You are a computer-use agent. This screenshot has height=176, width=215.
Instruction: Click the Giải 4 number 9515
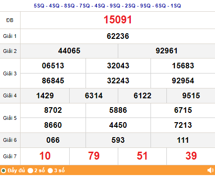tap(191, 95)
